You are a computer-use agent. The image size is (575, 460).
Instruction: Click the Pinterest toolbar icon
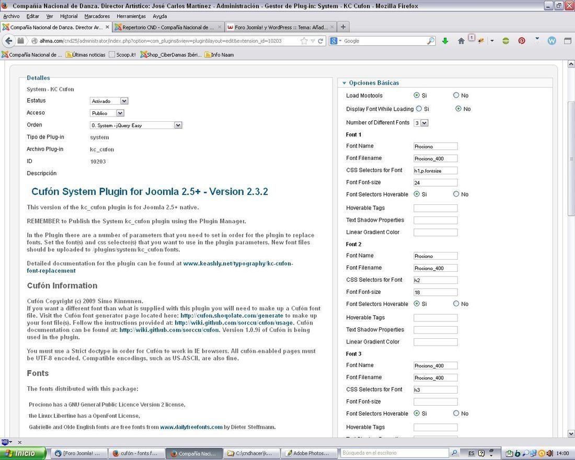tap(522, 41)
